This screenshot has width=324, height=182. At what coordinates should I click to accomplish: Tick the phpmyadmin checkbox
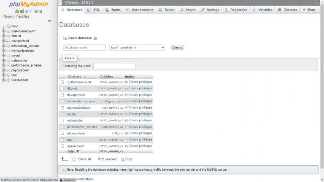(62, 133)
